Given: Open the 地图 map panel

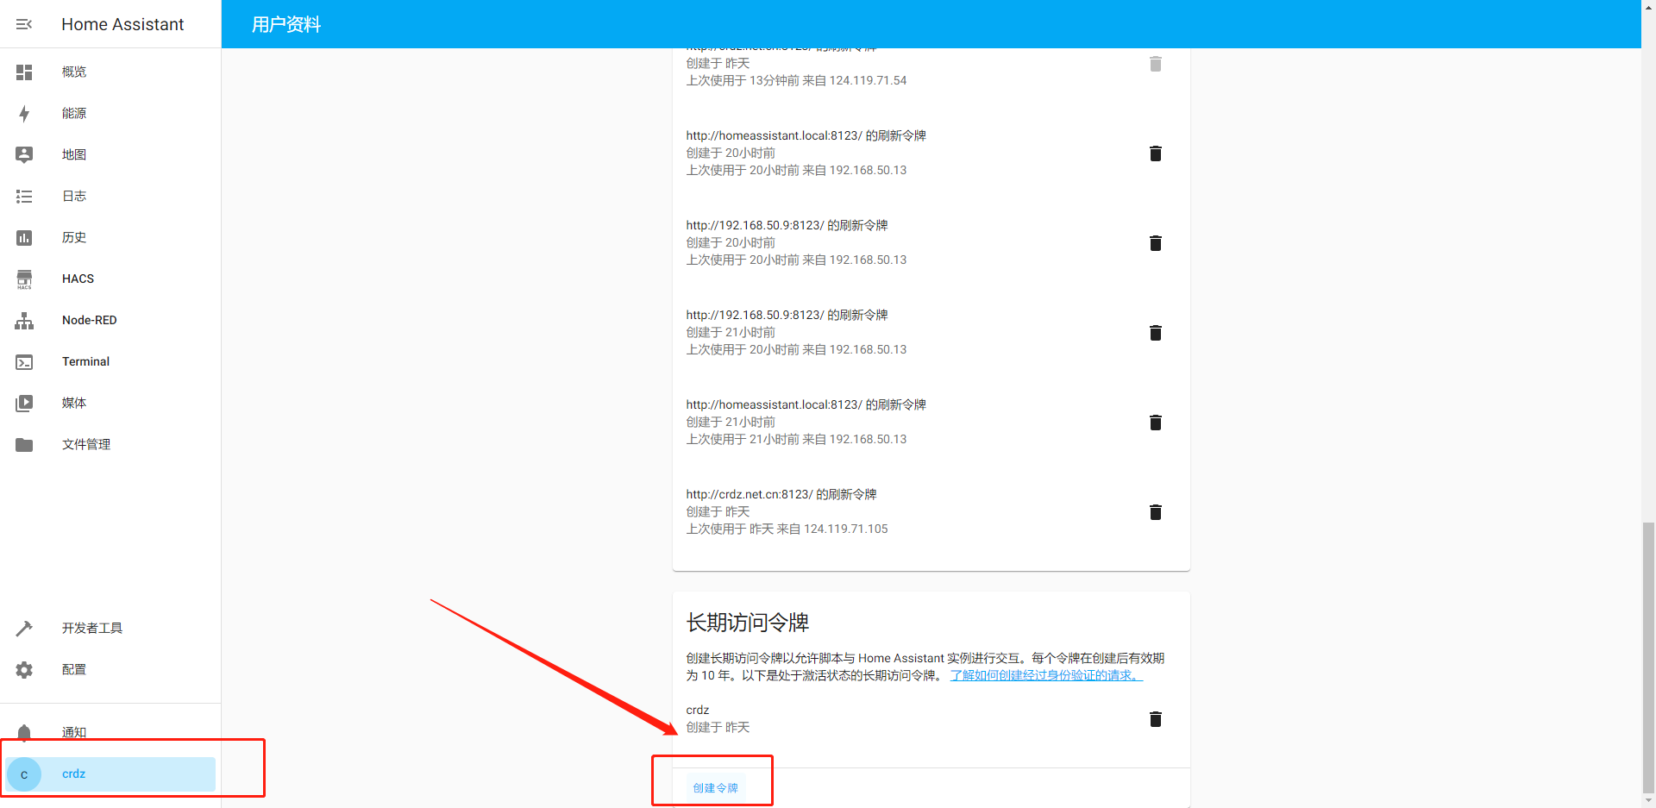Looking at the screenshot, I should point(74,154).
